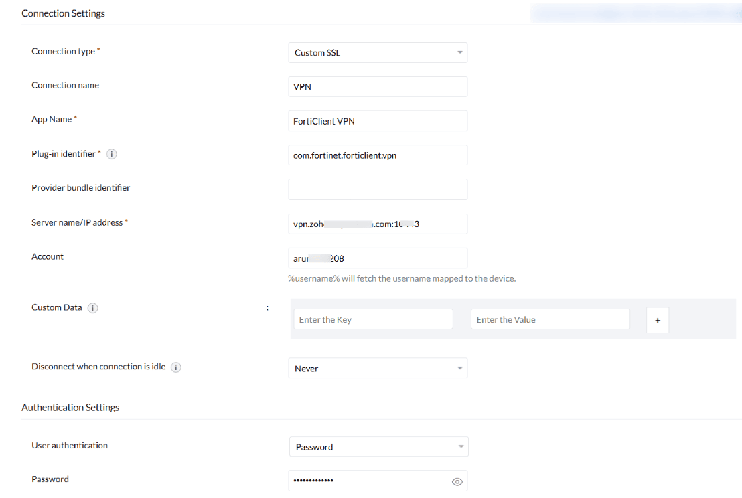Click the %username% hint text
This screenshot has height=498, width=742.
(402, 278)
